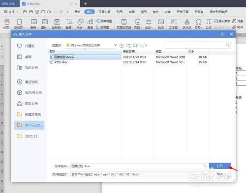This screenshot has height=193, width=246.
Task: Select WPS云文档 in the dialog sidebar
Action: [x=29, y=93]
